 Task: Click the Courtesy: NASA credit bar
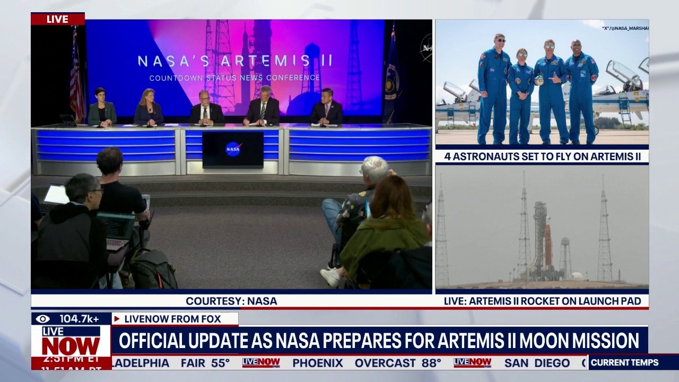[x=231, y=301]
